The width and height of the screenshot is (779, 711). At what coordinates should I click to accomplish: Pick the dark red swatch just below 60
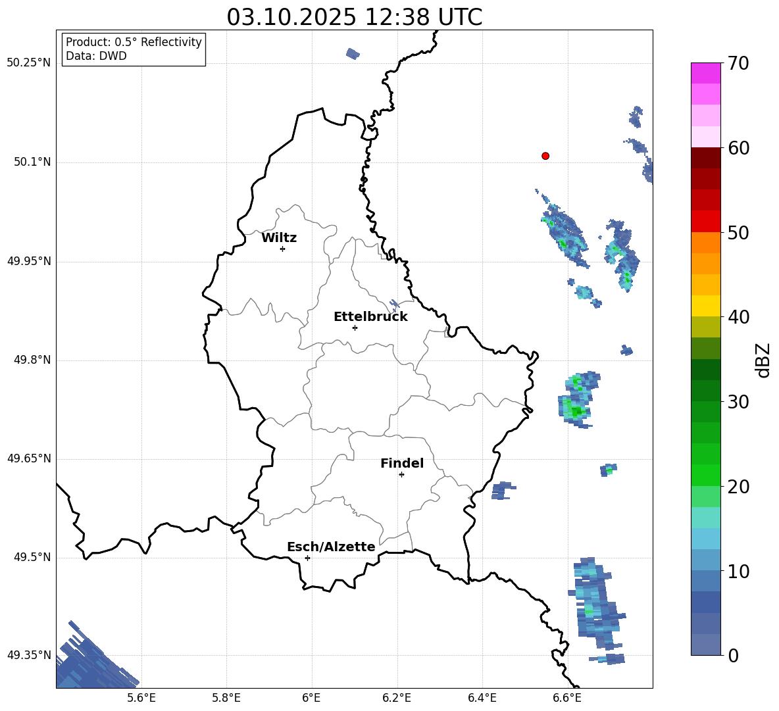tap(705, 158)
